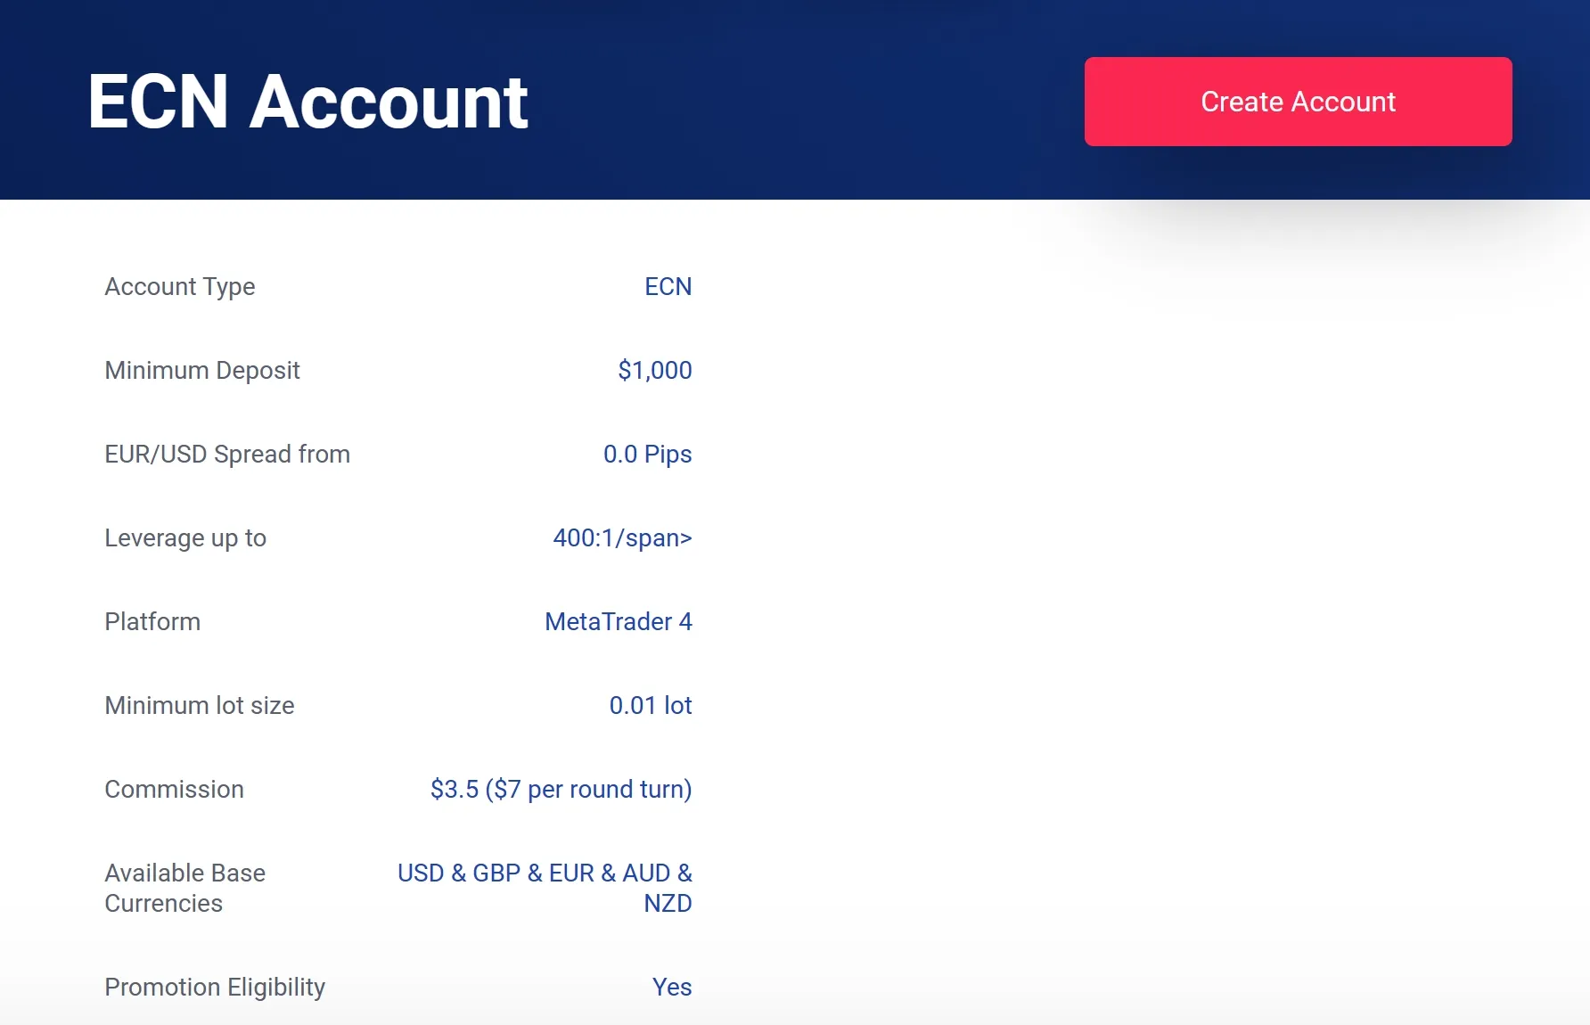Screen dimensions: 1590x1025
Task: Select the ECN Account heading
Action: point(307,102)
